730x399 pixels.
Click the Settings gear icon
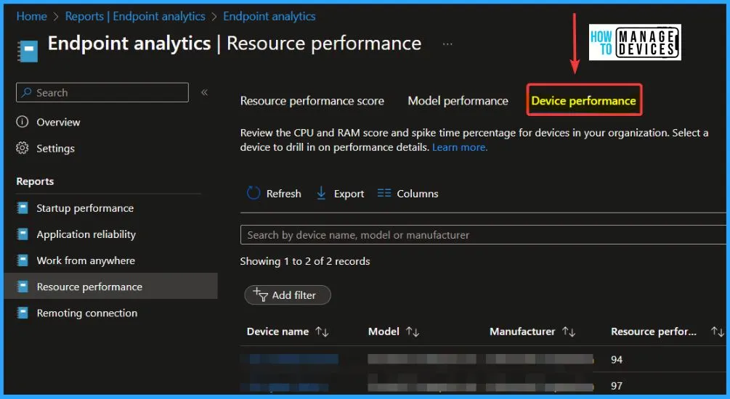[23, 148]
